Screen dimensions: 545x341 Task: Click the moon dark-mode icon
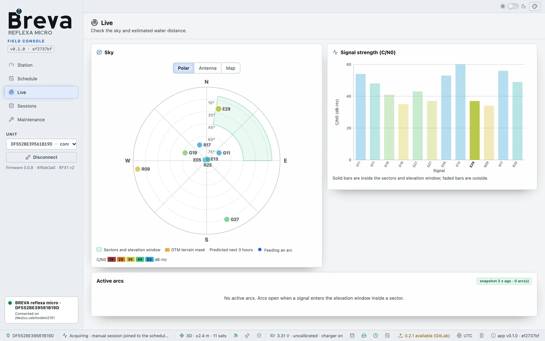click(x=523, y=6)
